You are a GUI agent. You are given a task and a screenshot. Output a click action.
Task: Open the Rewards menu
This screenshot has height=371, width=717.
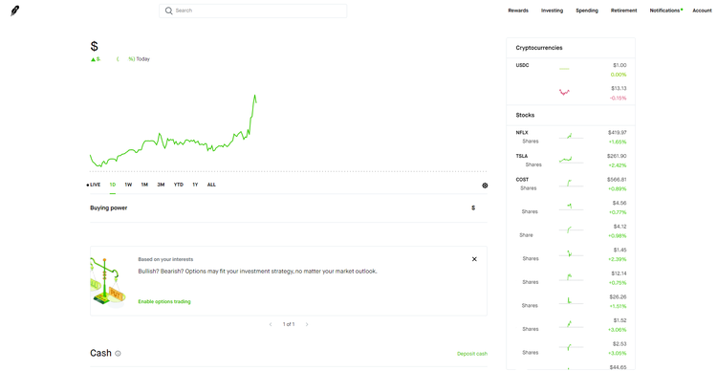click(518, 11)
